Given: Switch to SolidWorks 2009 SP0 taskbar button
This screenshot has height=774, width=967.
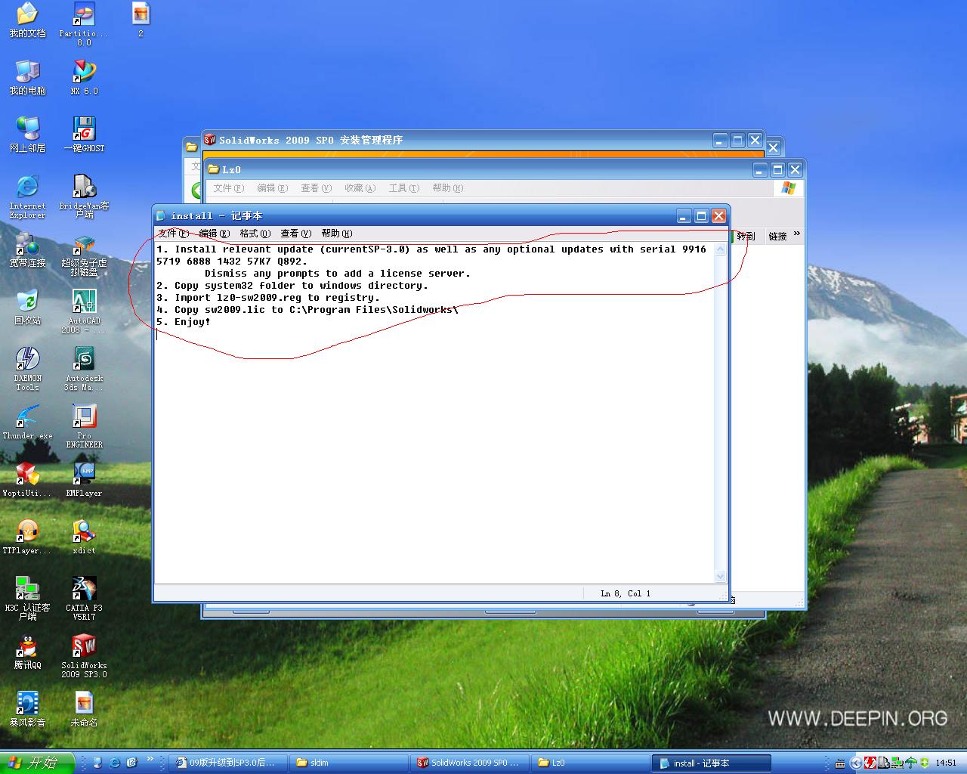Looking at the screenshot, I should [470, 763].
